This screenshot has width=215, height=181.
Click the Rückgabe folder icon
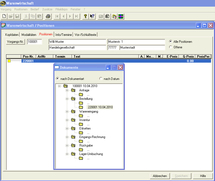73,145
